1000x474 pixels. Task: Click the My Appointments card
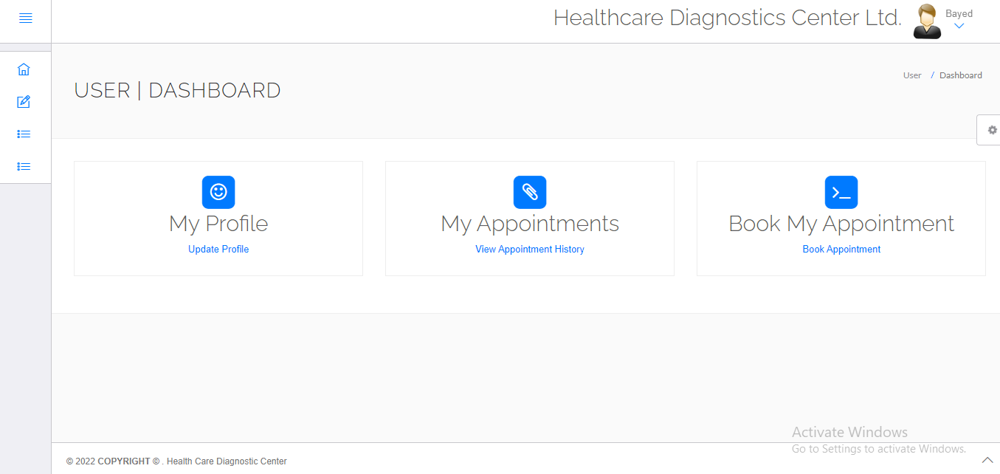(530, 218)
